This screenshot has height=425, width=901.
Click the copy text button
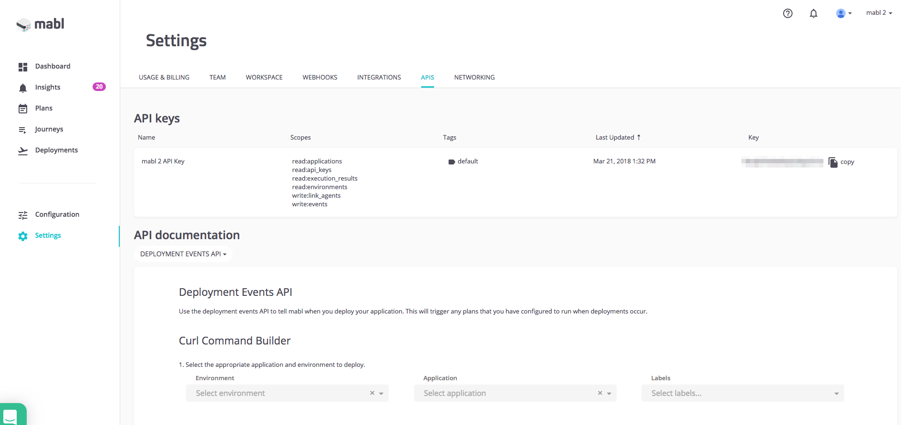click(x=847, y=162)
